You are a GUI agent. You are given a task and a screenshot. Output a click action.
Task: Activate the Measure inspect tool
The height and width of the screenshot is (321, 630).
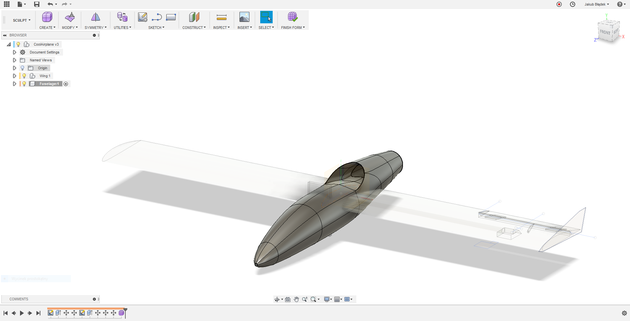221,17
